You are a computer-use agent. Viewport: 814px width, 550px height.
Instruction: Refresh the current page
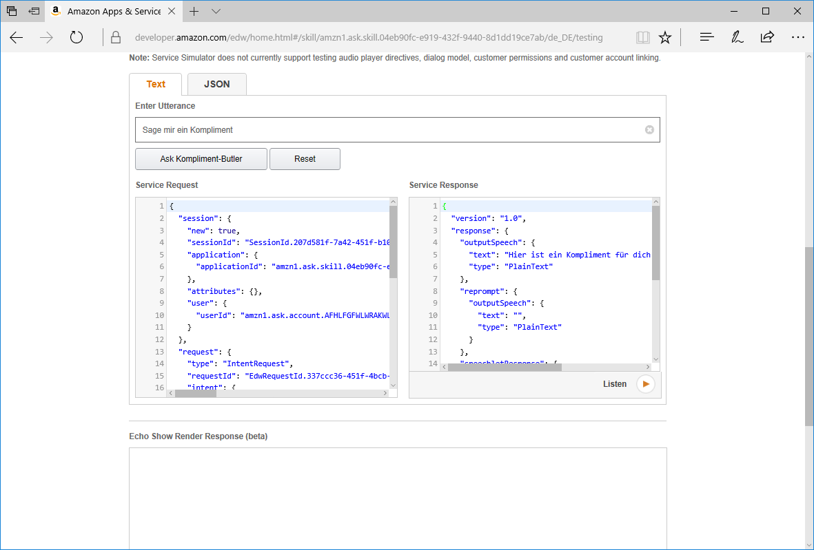point(77,37)
